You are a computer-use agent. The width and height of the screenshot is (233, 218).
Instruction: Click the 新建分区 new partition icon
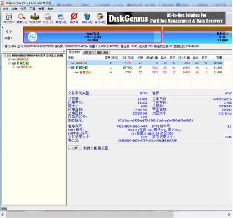pyautogui.click(x=61, y=18)
